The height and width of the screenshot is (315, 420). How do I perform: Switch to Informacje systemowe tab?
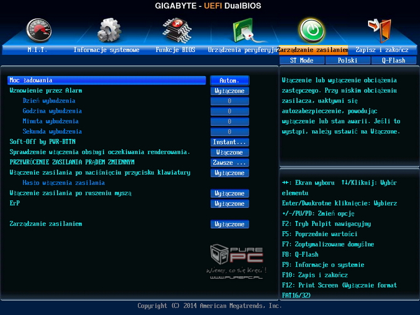pyautogui.click(x=107, y=49)
